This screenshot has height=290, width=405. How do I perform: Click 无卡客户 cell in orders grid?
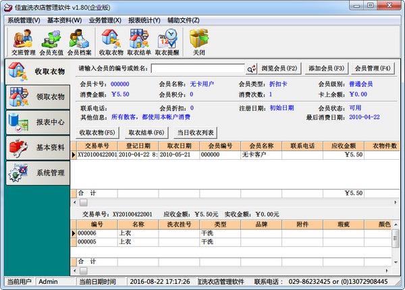(x=261, y=155)
